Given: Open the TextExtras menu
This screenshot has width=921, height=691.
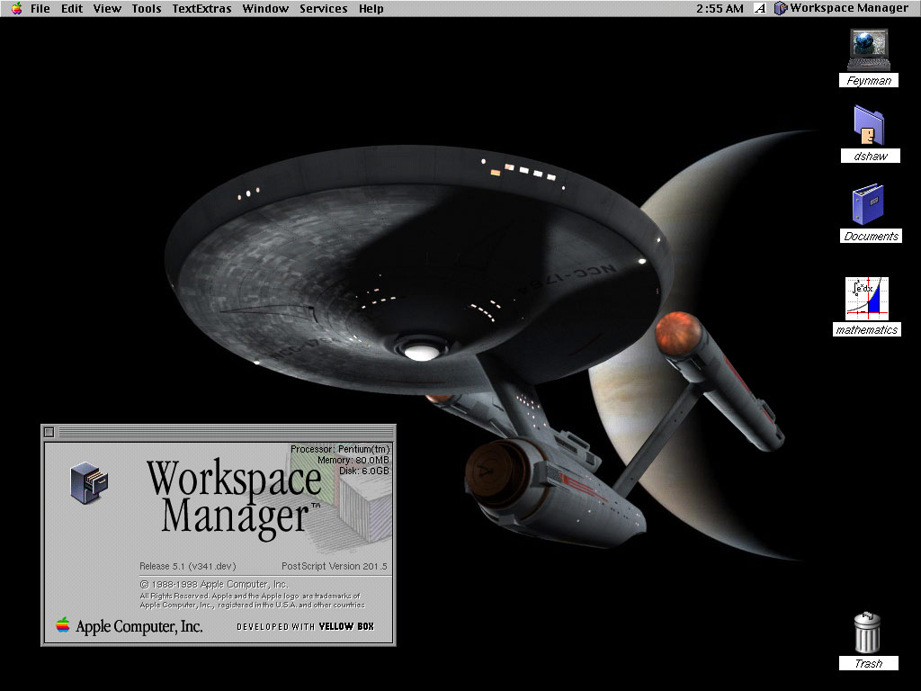Looking at the screenshot, I should (x=201, y=8).
